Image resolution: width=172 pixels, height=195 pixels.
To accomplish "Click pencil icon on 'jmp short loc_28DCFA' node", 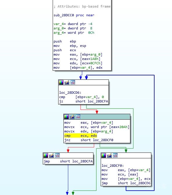I will pos(52,155).
